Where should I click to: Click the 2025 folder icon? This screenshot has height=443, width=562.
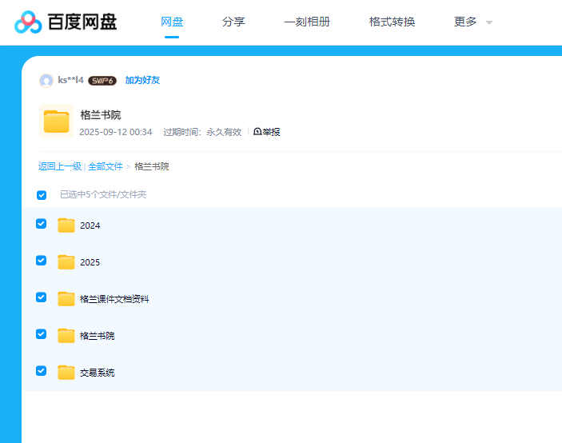[66, 262]
